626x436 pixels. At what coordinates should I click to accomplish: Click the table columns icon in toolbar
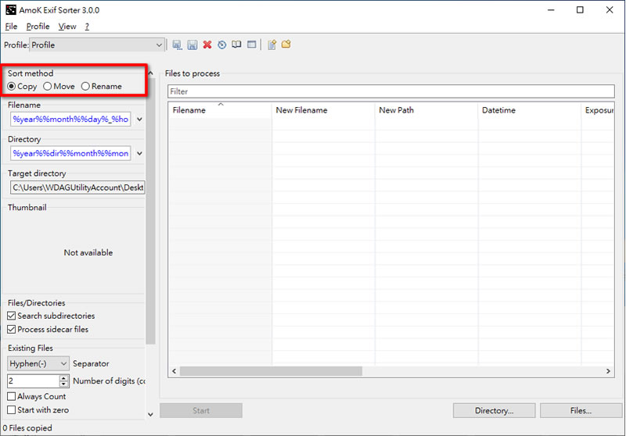tap(251, 45)
